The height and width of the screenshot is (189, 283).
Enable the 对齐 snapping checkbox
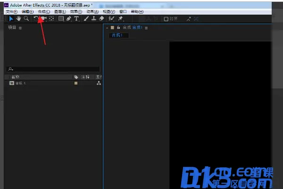166,19
